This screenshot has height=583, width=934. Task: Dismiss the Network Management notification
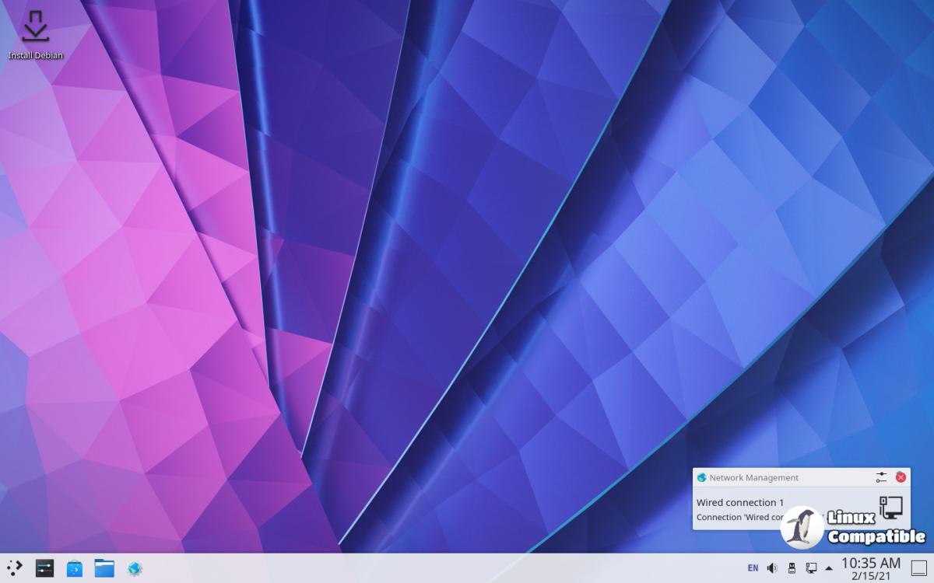click(901, 477)
